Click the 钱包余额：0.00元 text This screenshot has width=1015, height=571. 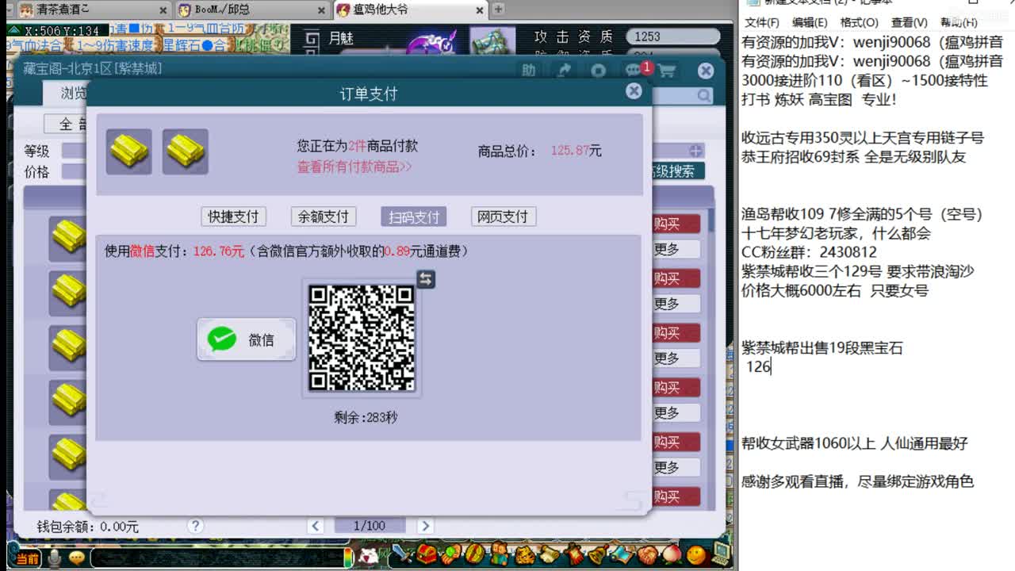[x=88, y=527]
